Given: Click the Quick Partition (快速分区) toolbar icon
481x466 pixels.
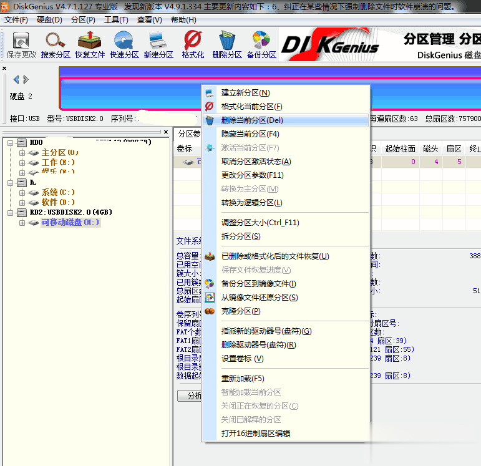Looking at the screenshot, I should pyautogui.click(x=124, y=41).
